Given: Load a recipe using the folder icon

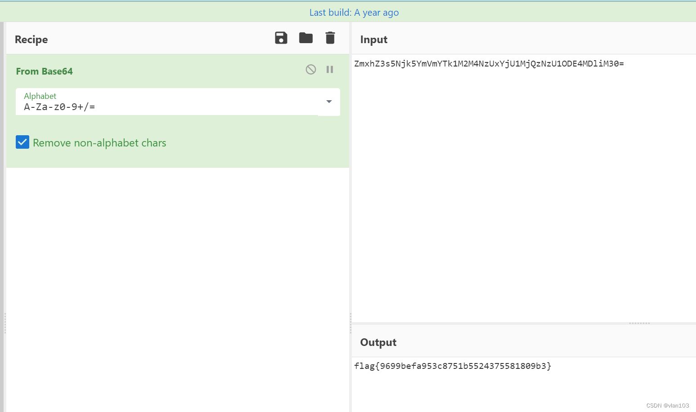Looking at the screenshot, I should pos(306,38).
